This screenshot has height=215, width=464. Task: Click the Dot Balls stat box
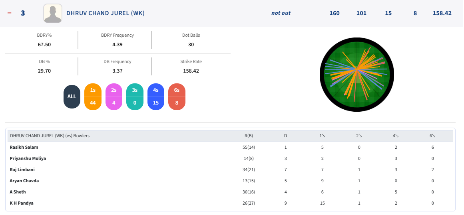coord(191,40)
